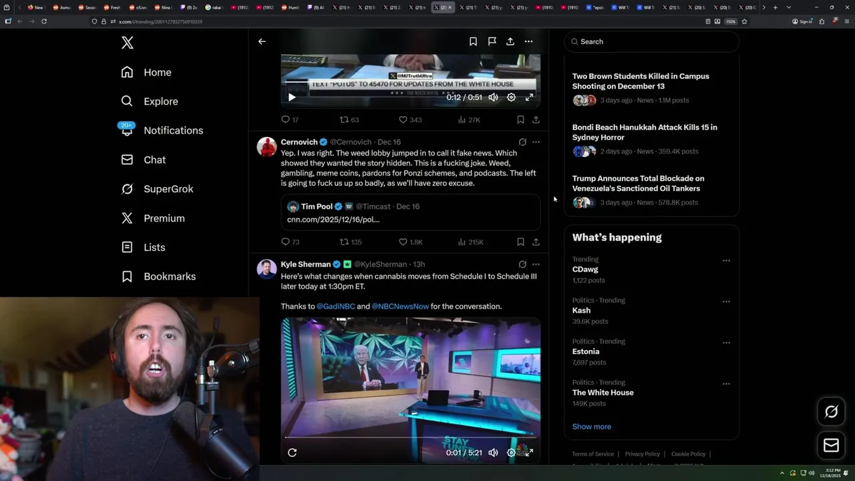
Task: Repost the post with 63 reposts
Action: (x=349, y=120)
